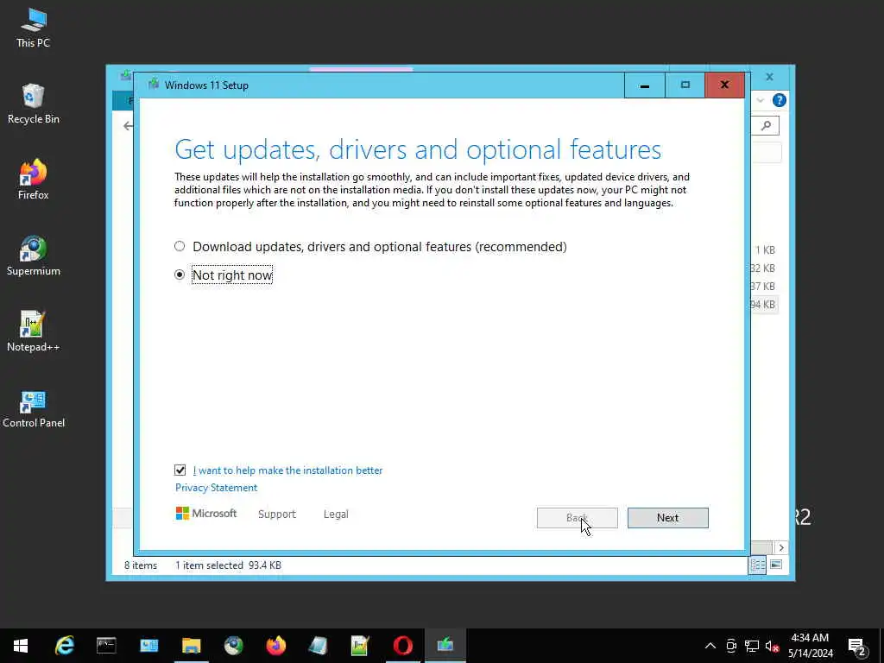Launch Notepad++ from the taskbar
884x663 pixels.
360,646
